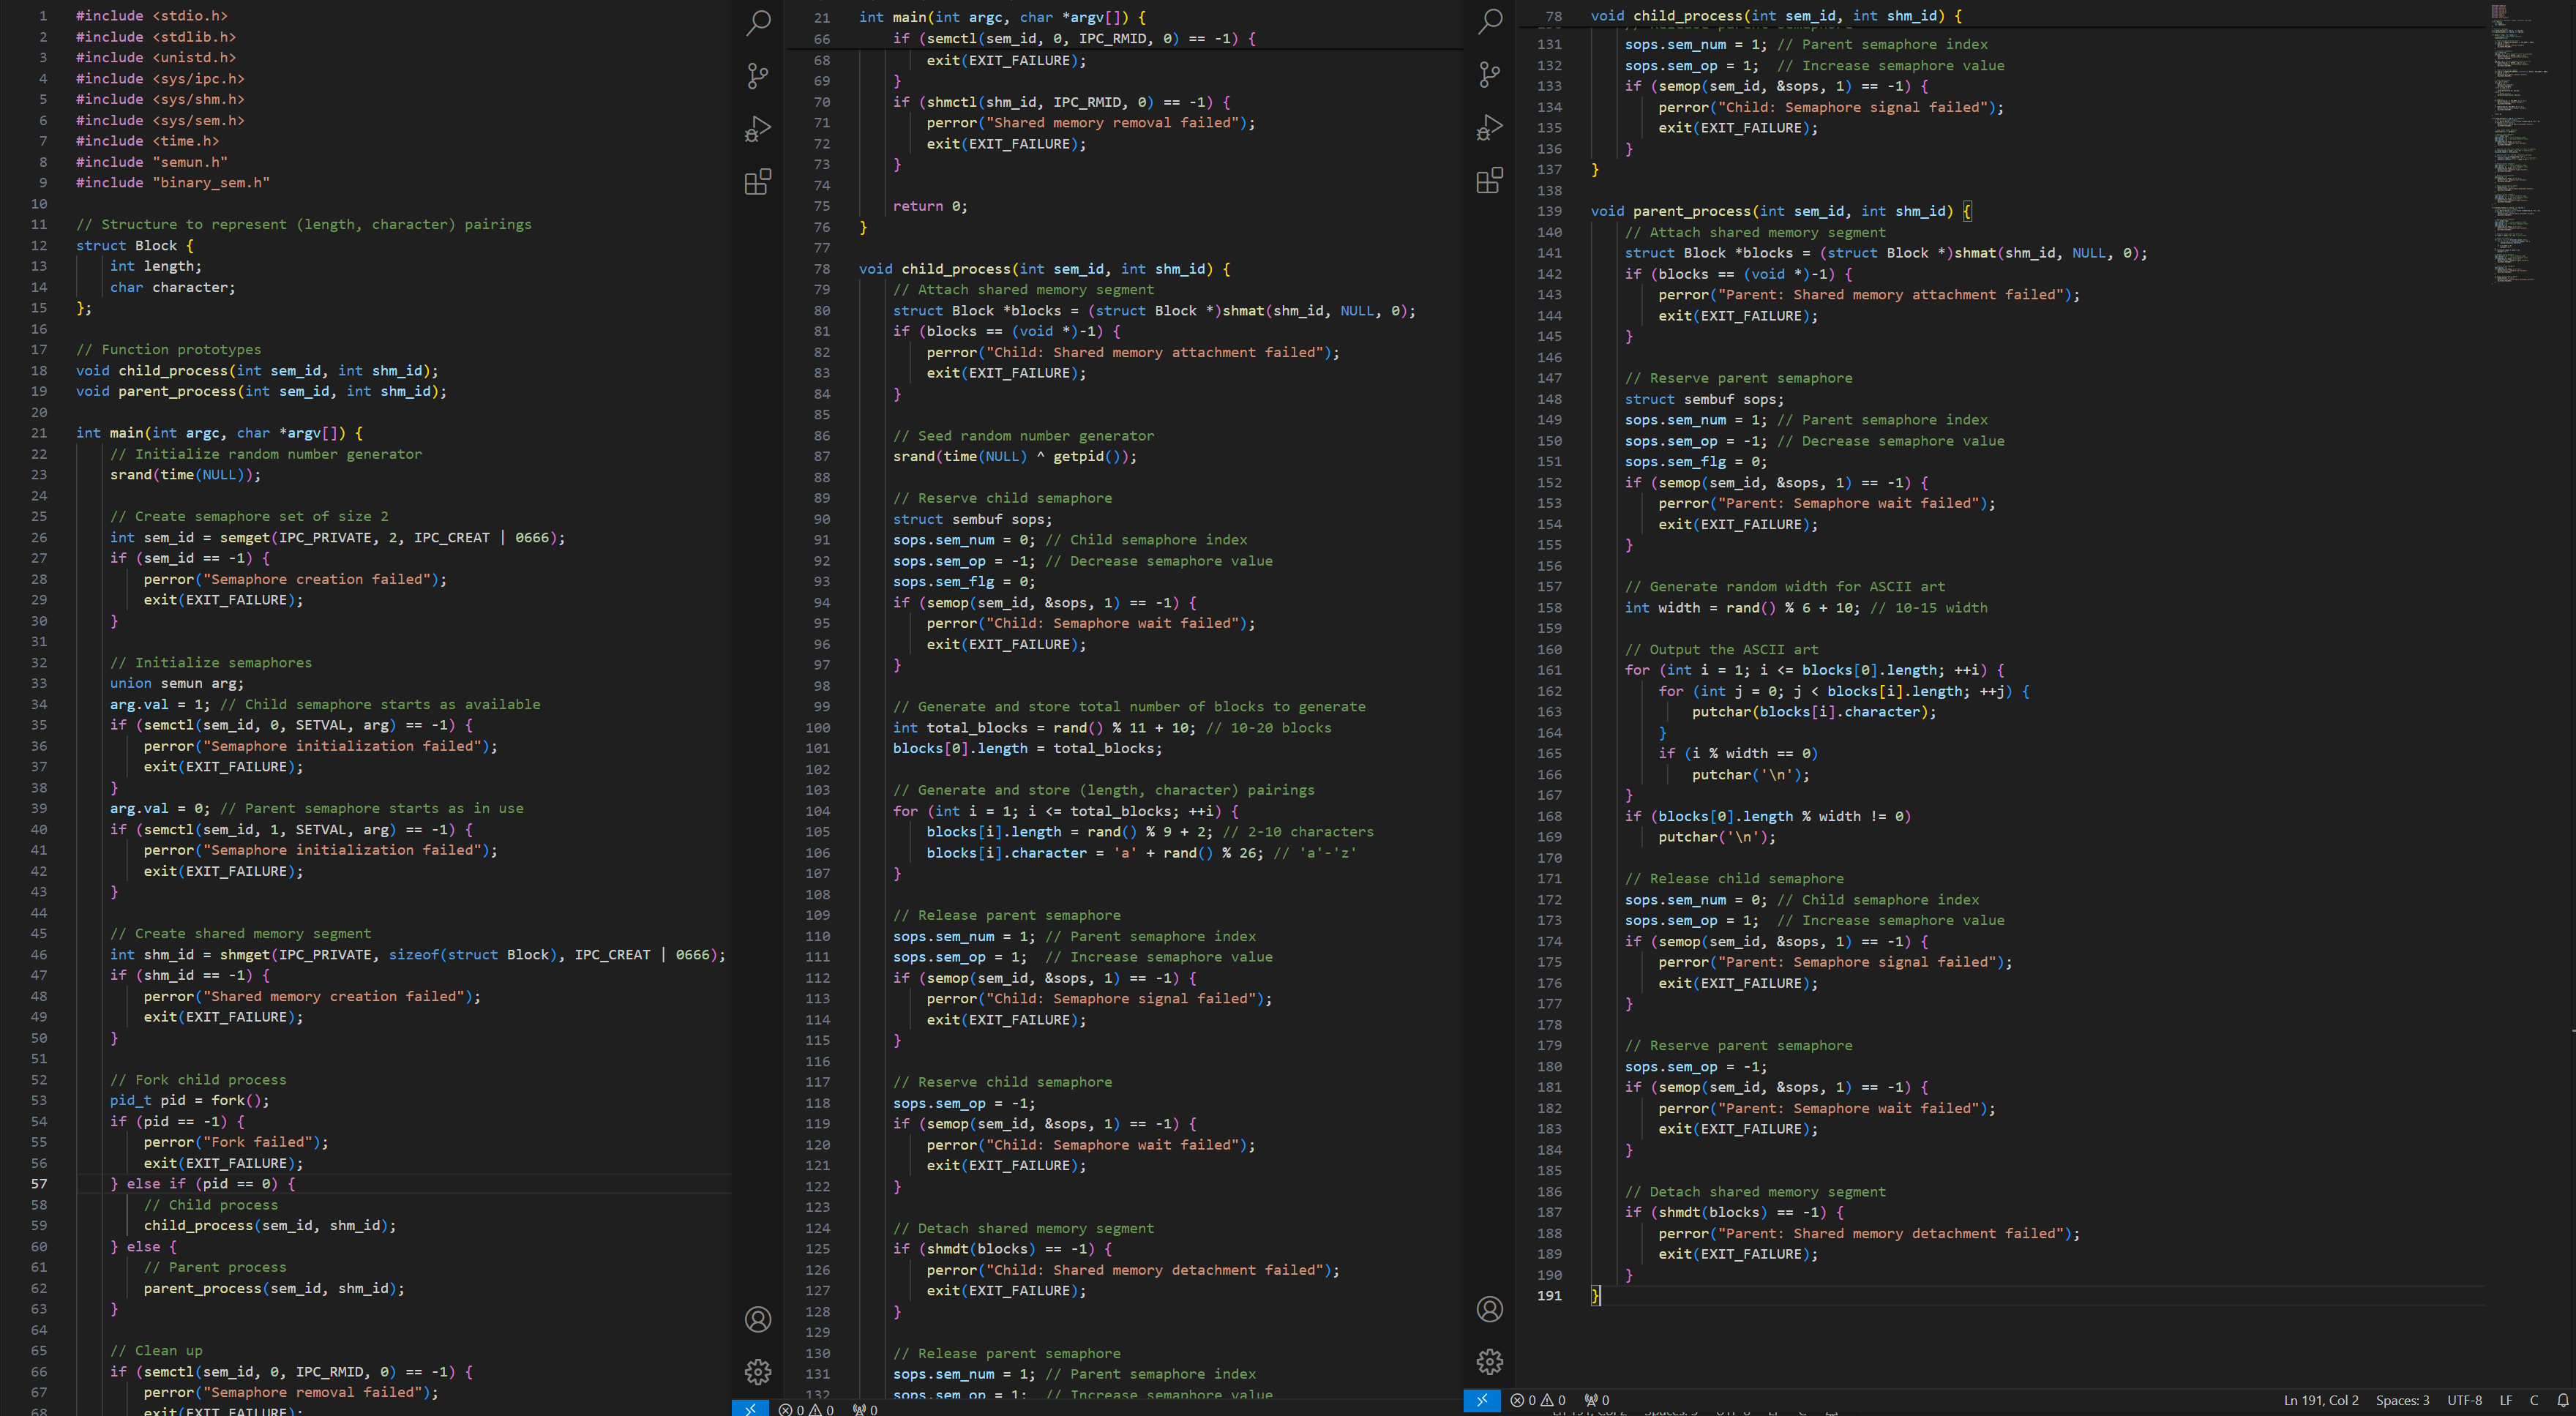Change indentation via Spaces: 3
This screenshot has height=1416, width=2576.
tap(2402, 1400)
